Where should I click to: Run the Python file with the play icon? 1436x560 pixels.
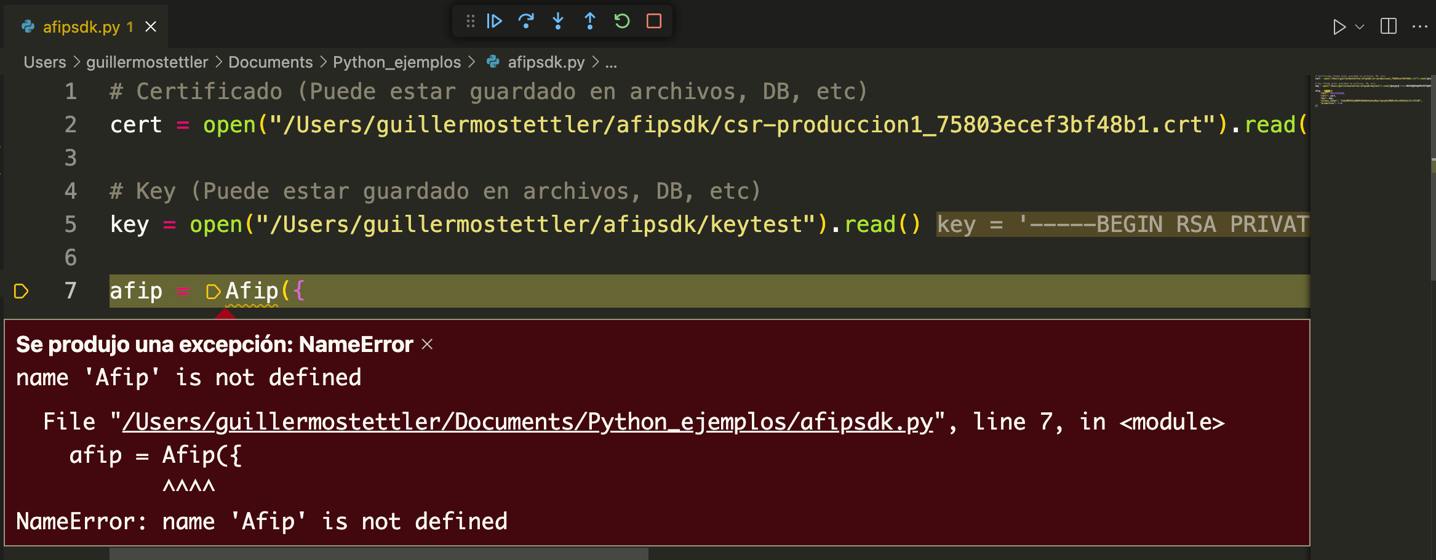point(1339,27)
